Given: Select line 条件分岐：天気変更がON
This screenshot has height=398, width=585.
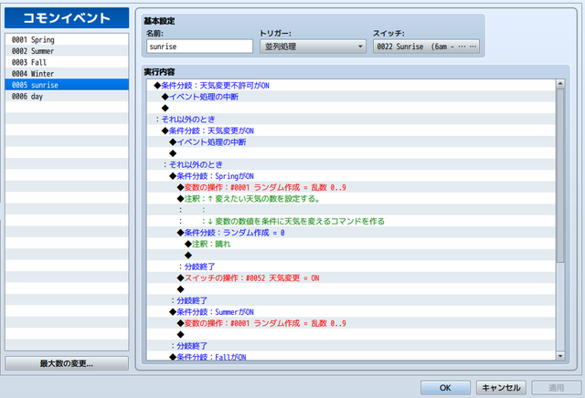Looking at the screenshot, I should (x=351, y=131).
